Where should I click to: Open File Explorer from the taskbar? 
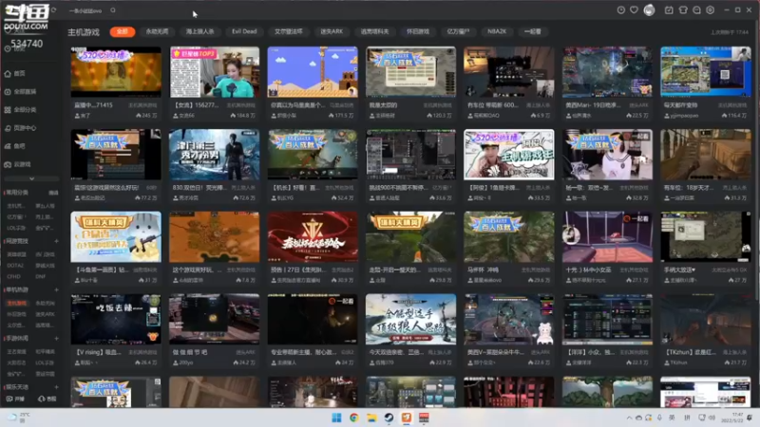(371, 418)
